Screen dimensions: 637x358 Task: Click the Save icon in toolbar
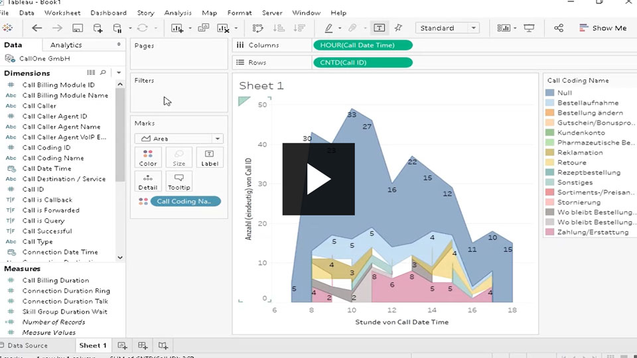[x=77, y=28]
